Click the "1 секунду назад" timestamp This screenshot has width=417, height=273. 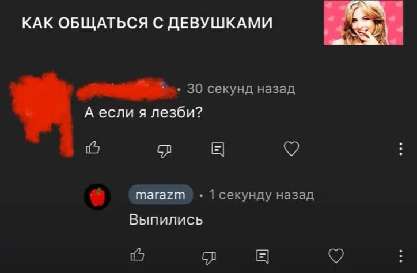coord(261,195)
